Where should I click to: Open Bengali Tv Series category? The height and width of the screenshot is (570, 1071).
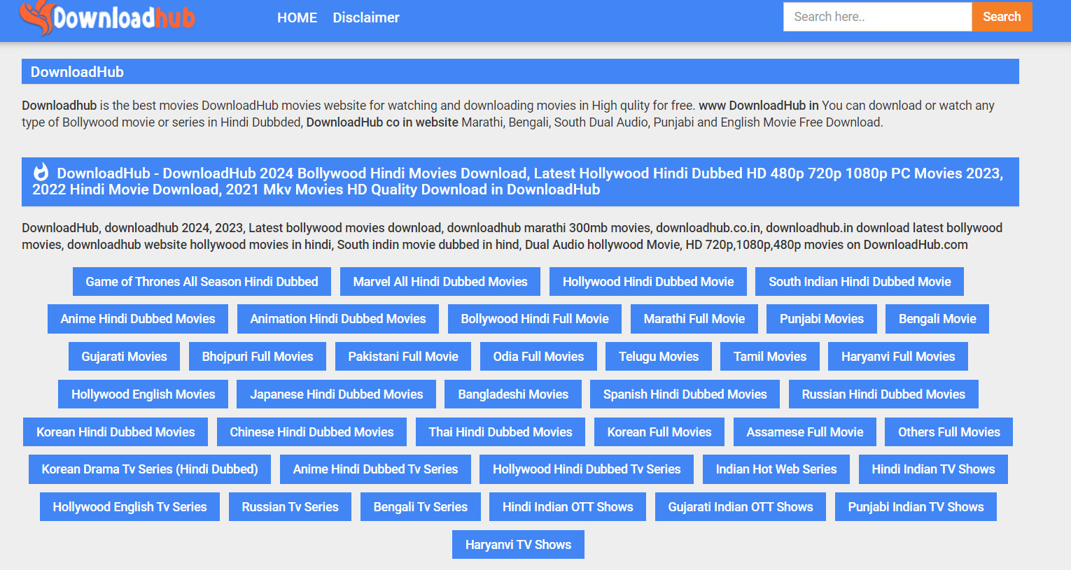pos(421,507)
